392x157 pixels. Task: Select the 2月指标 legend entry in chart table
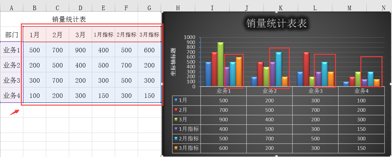pos(187,139)
